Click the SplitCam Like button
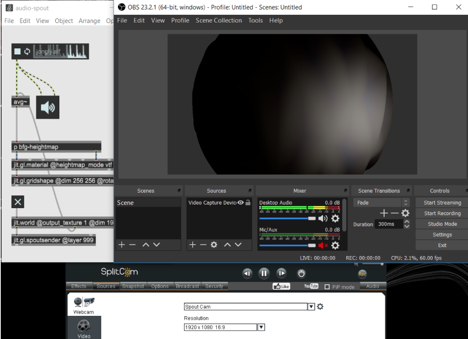 [281, 286]
